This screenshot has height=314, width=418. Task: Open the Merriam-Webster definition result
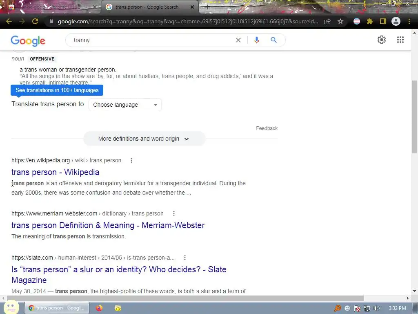point(108,225)
